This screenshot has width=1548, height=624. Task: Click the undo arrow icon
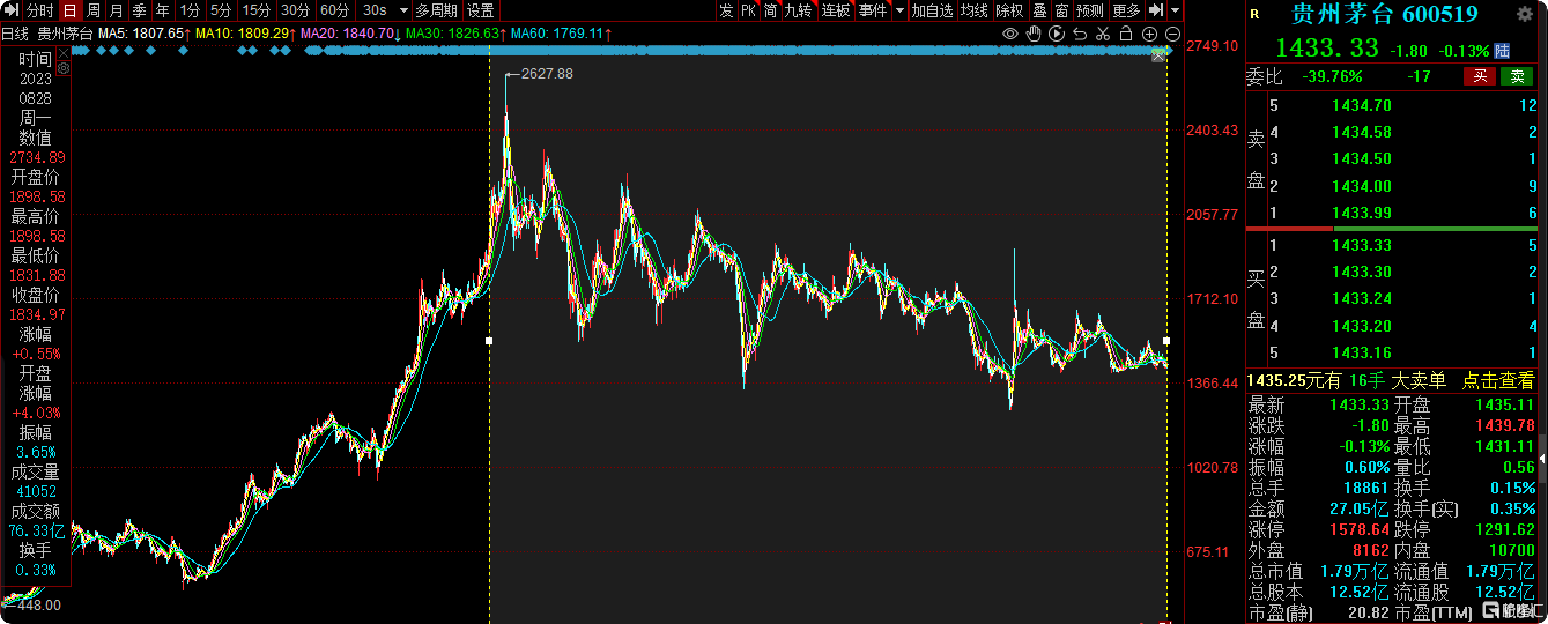[x=1080, y=34]
